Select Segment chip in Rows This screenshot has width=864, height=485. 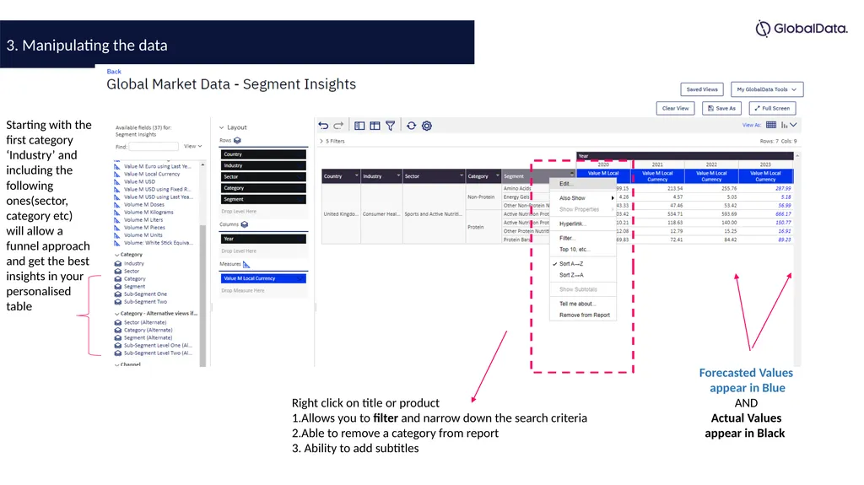point(263,199)
